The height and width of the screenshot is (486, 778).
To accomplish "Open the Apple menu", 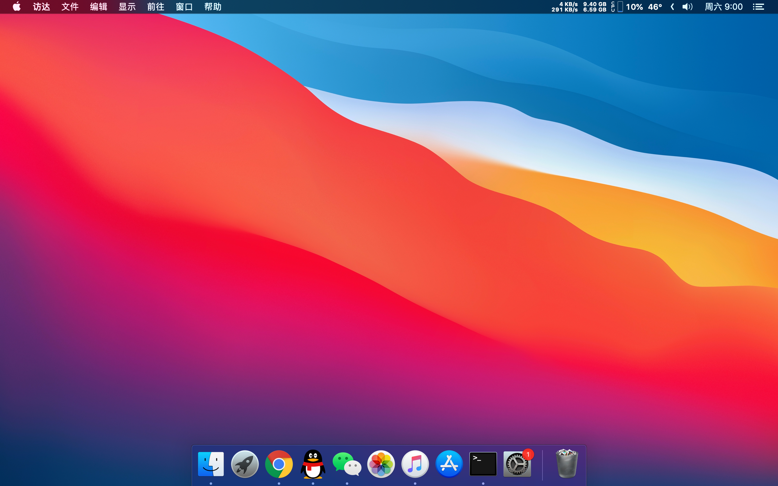I will (17, 6).
